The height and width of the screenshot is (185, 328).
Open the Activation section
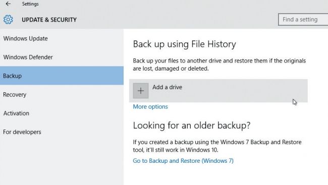click(62, 113)
